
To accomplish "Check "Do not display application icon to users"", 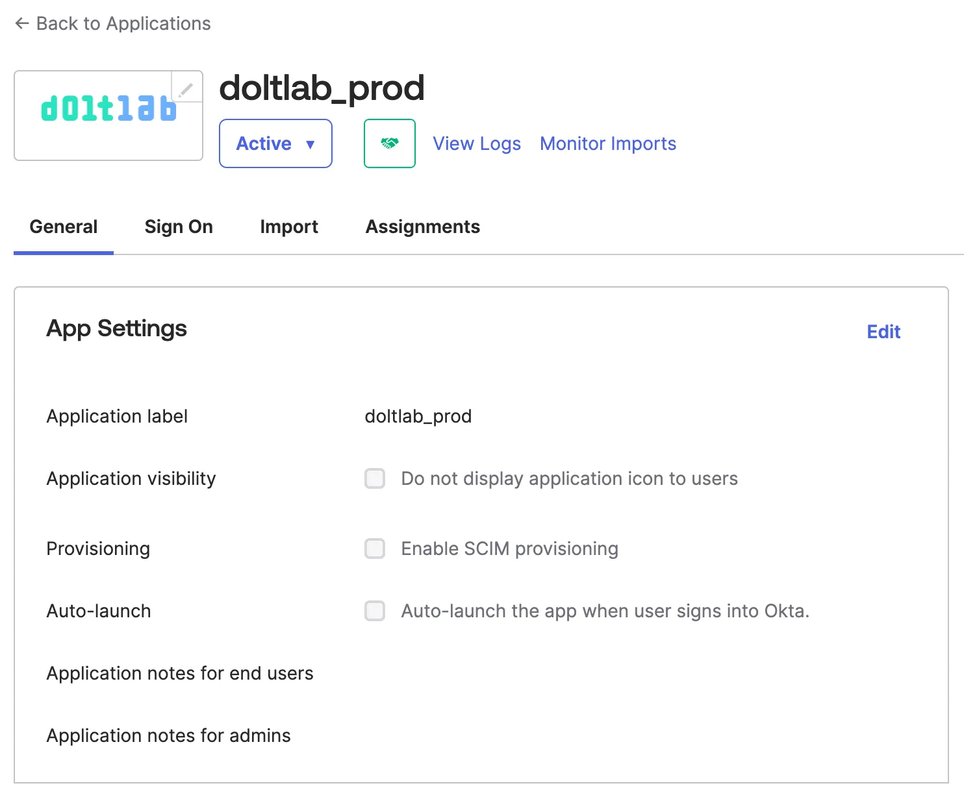I will coord(374,478).
